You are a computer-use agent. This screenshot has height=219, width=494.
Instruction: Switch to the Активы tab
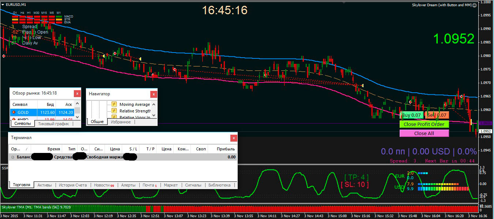tap(45, 185)
